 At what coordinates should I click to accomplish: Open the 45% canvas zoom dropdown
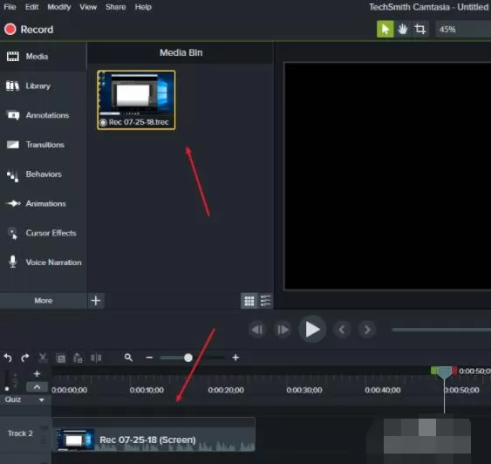(x=463, y=30)
